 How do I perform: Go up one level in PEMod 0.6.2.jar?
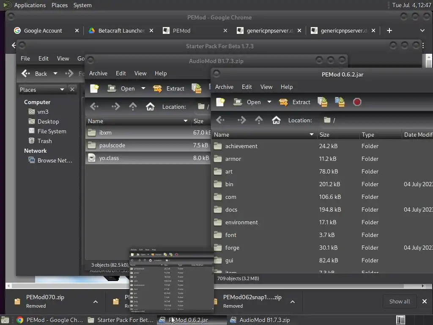pos(259,120)
